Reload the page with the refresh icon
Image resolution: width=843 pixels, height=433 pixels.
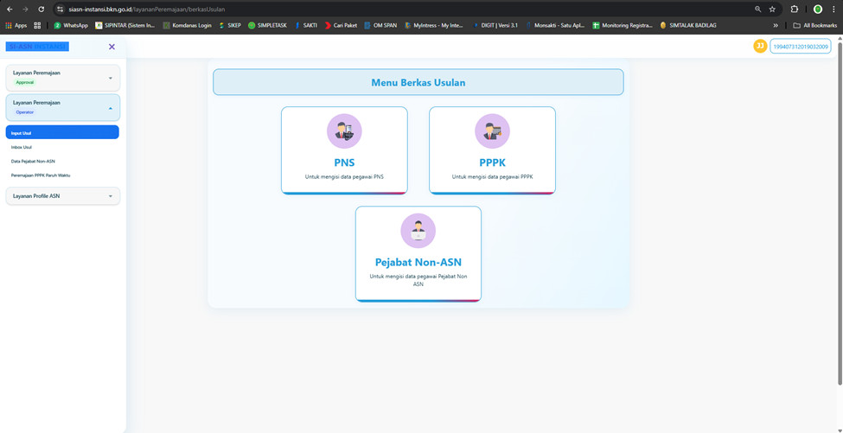tap(41, 10)
